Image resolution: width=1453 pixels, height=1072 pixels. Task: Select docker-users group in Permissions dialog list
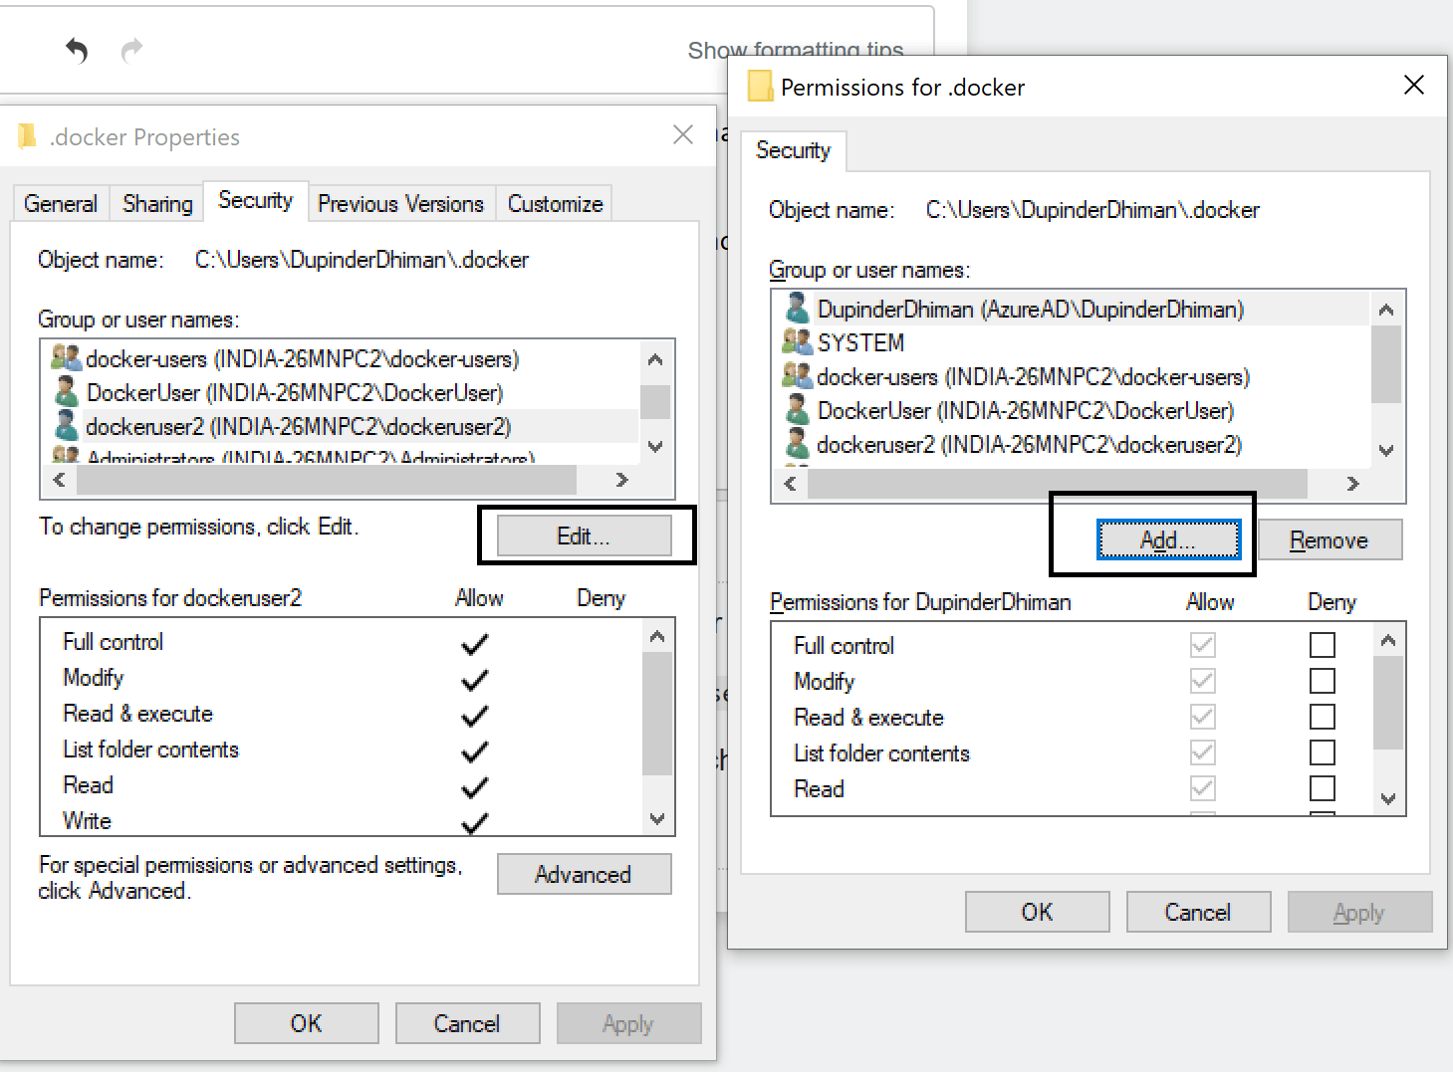[1032, 377]
